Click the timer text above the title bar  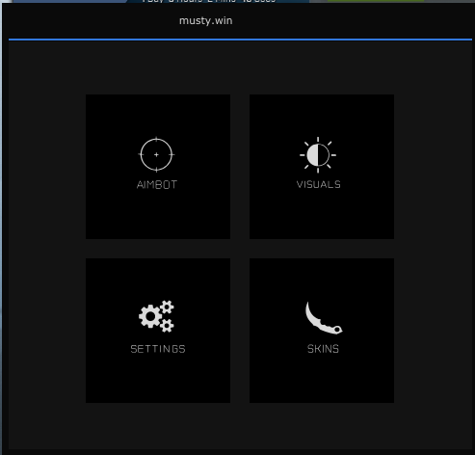pos(209,1)
